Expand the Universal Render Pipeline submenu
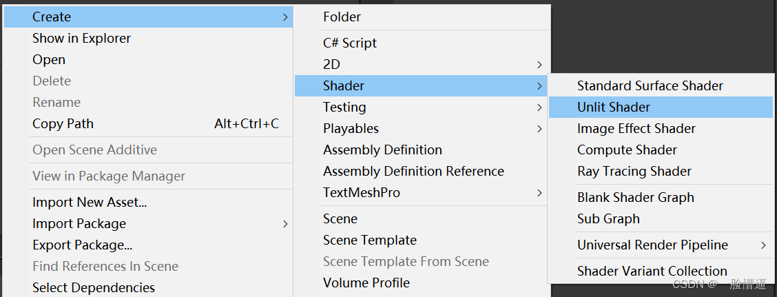Image resolution: width=777 pixels, height=297 pixels. pos(652,245)
